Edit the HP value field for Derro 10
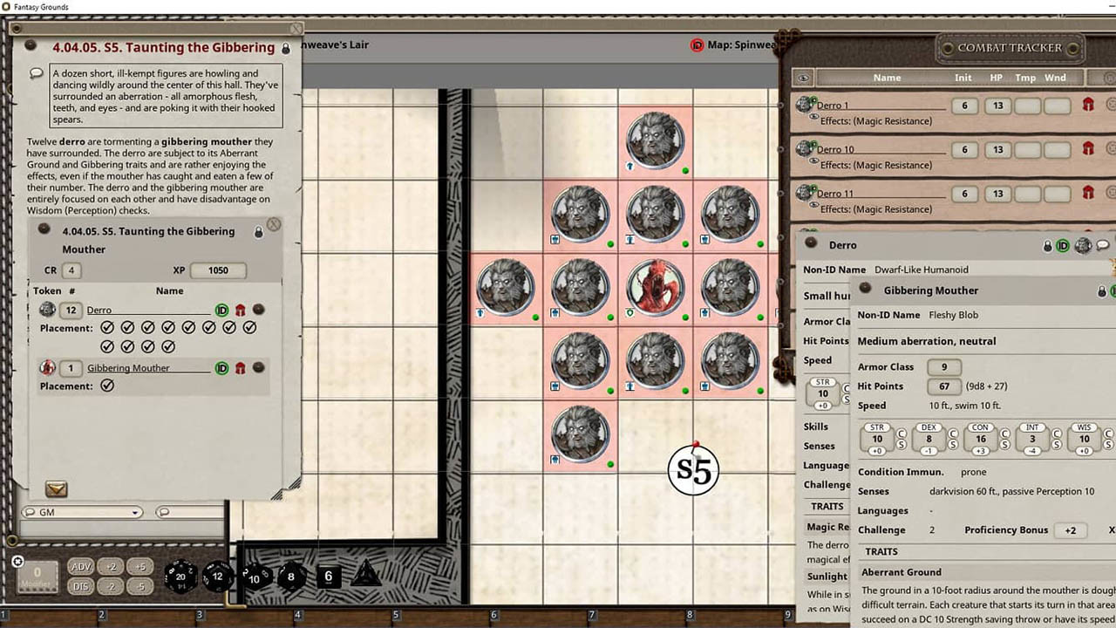This screenshot has width=1116, height=628. pyautogui.click(x=998, y=148)
